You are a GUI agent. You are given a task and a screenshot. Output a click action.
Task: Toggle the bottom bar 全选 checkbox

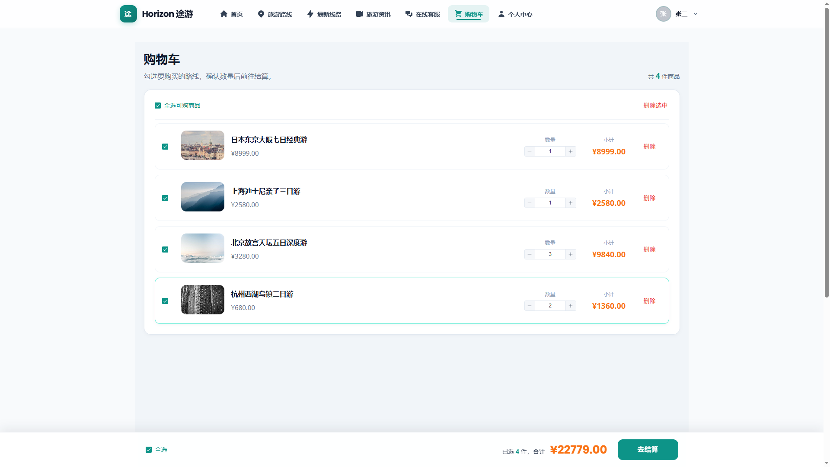pos(149,450)
